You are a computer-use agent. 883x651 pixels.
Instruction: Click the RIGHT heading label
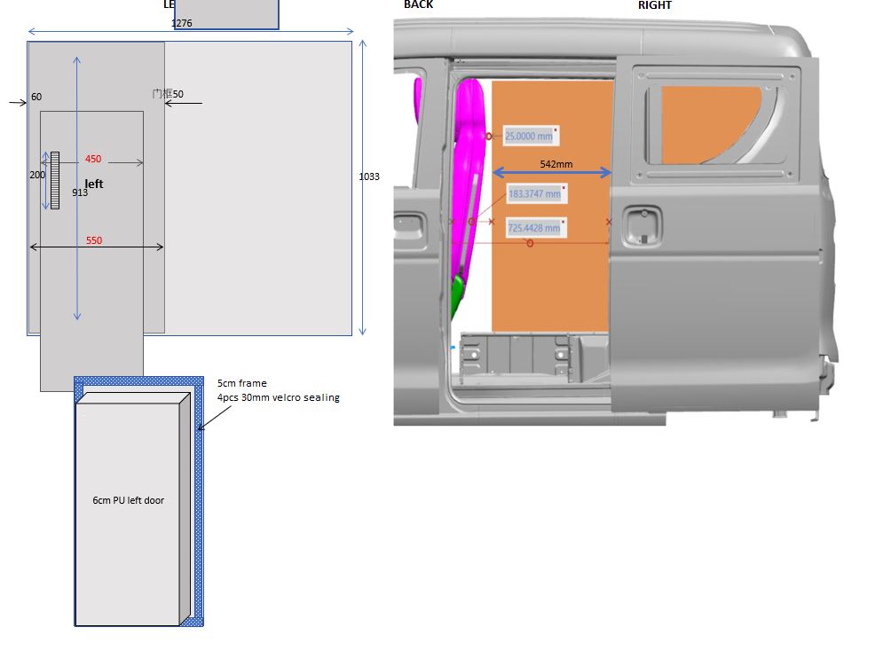click(654, 5)
